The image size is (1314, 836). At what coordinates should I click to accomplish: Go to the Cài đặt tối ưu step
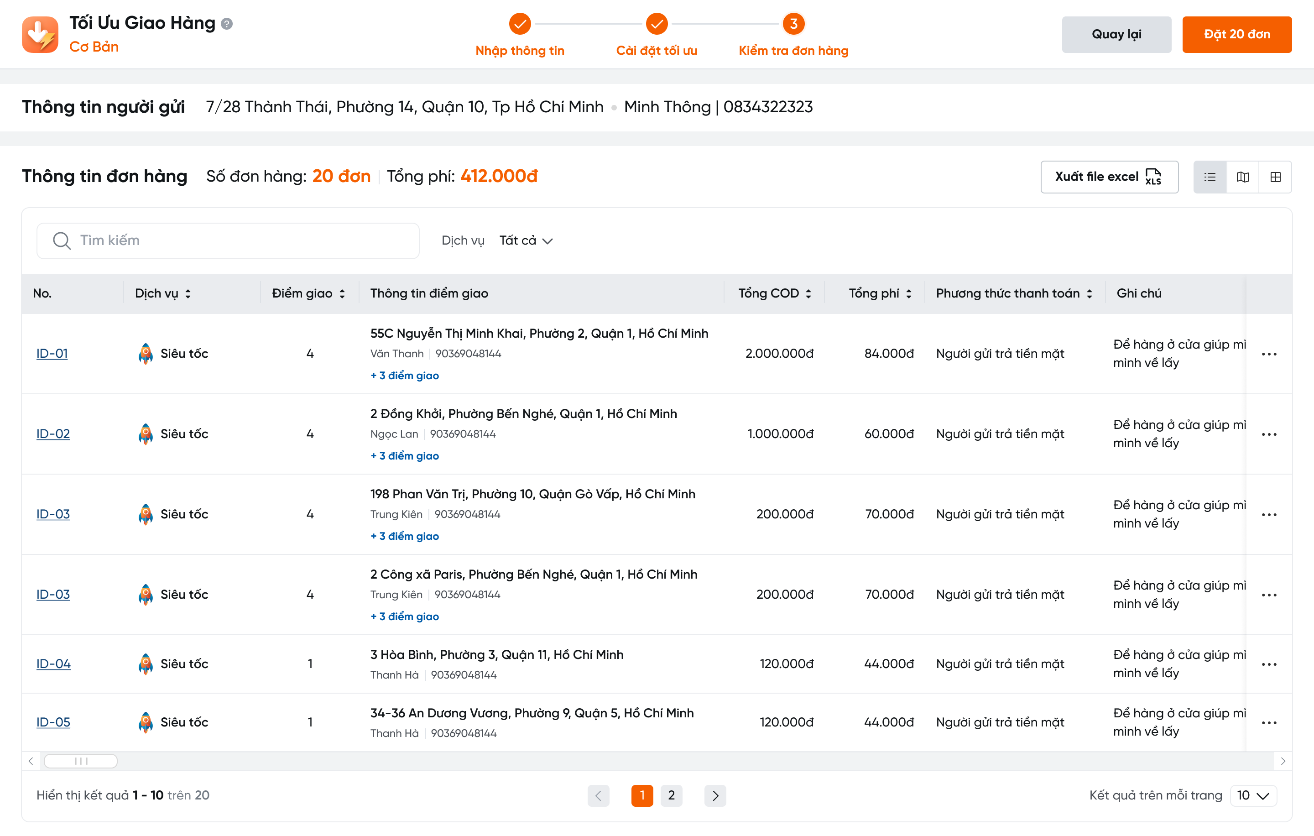(657, 24)
